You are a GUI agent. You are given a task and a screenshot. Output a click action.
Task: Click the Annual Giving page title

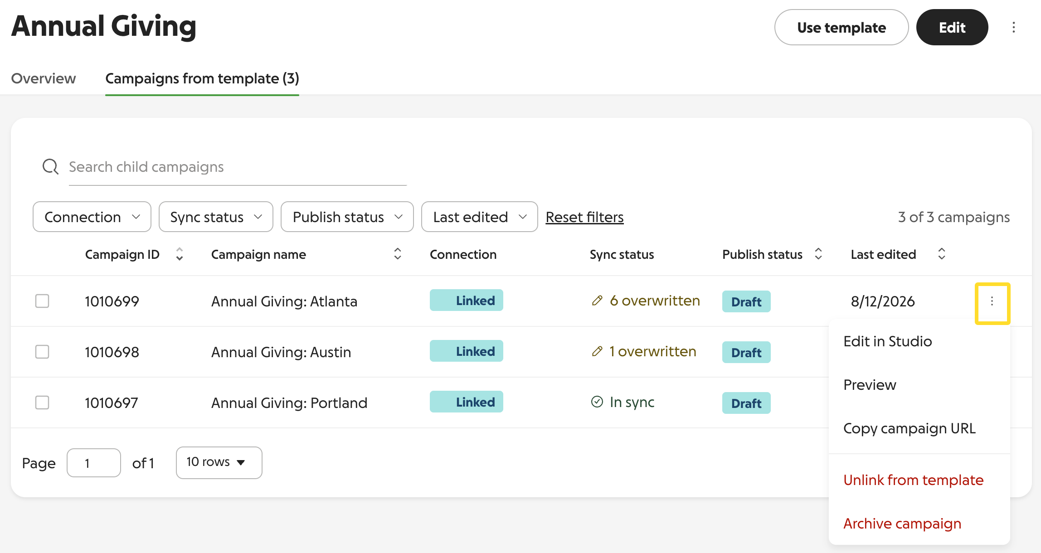coord(104,26)
